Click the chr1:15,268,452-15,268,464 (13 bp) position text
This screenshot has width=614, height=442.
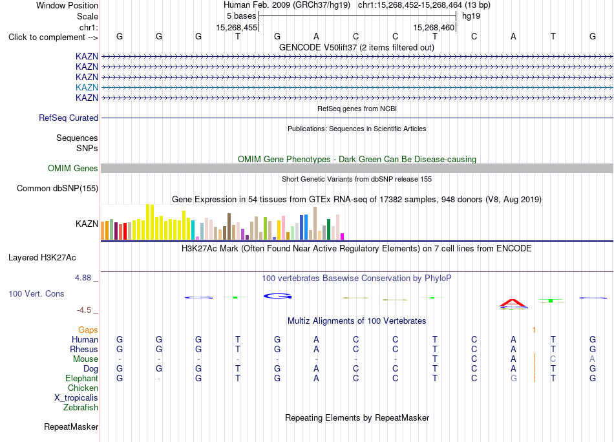pos(424,5)
